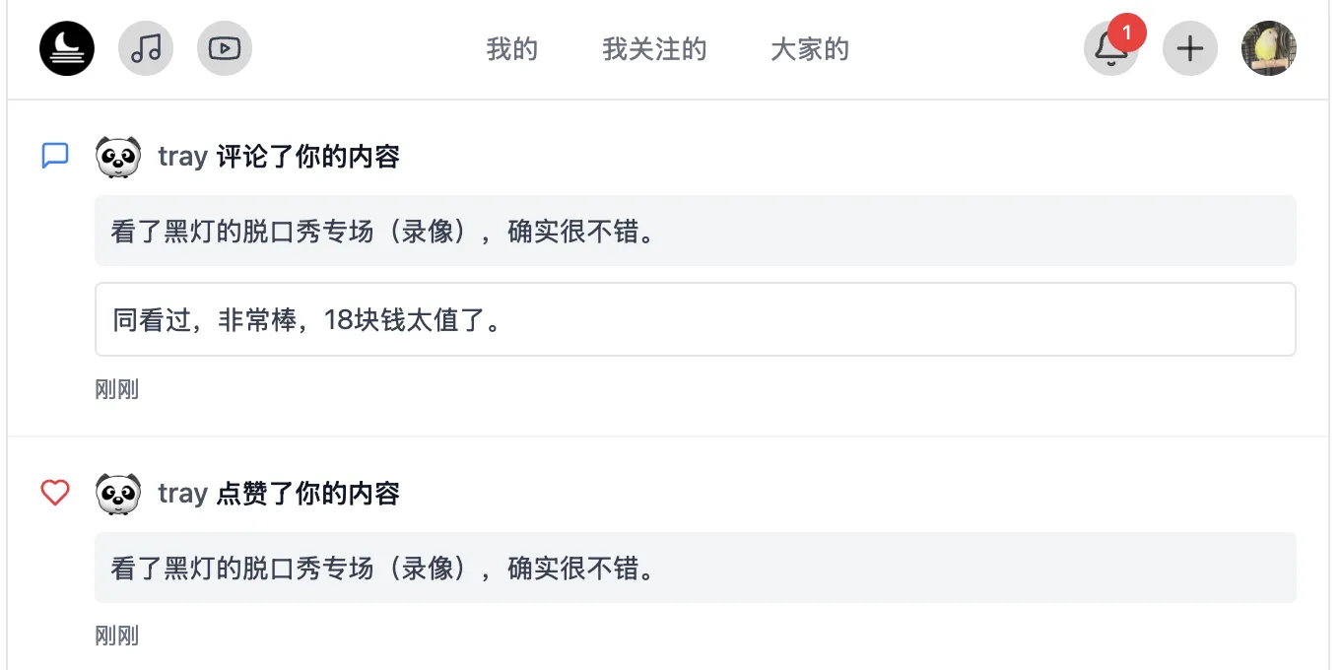
Task: Click the 刚刚 timestamp under the comment
Action: (116, 390)
